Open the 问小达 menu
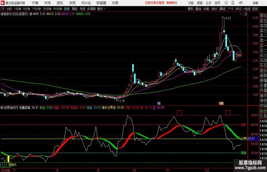Image resolution: width=267 pixels, height=172 pixels. 86,3
